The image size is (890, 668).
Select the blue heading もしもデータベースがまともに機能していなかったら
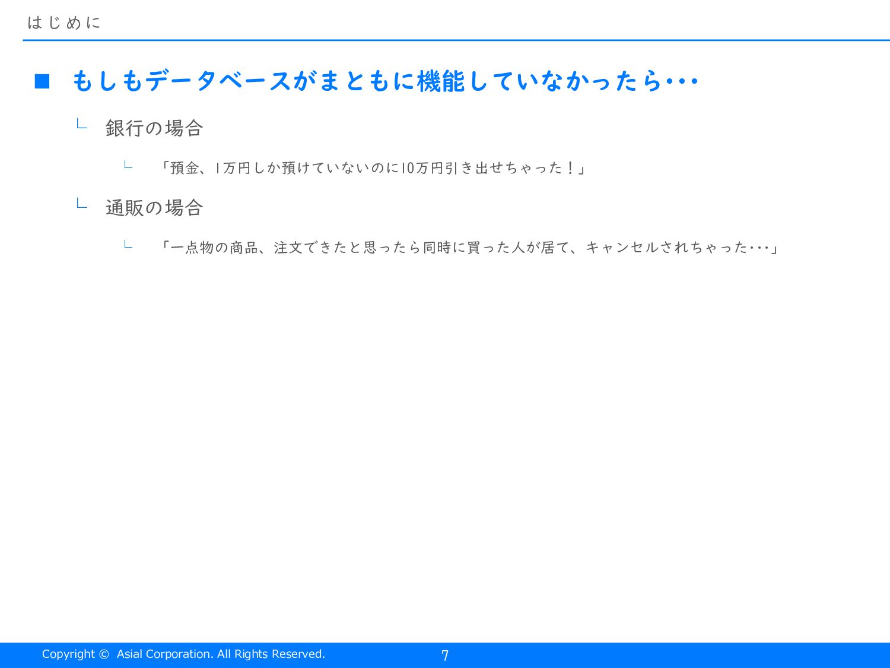tap(385, 81)
